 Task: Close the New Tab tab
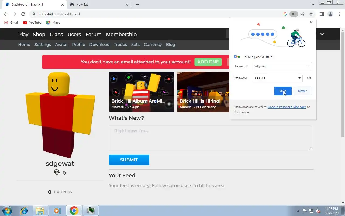(x=127, y=5)
